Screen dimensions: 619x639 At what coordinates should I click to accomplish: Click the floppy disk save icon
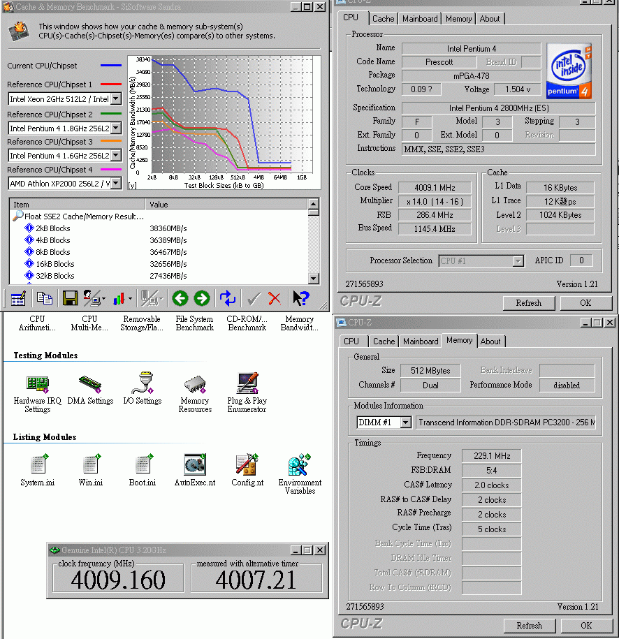pyautogui.click(x=70, y=299)
